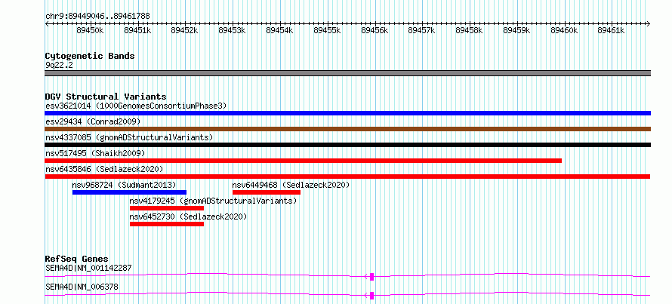Open the SEMA4D|NM_001142287 gene label
The width and height of the screenshot is (672, 304).
click(88, 269)
